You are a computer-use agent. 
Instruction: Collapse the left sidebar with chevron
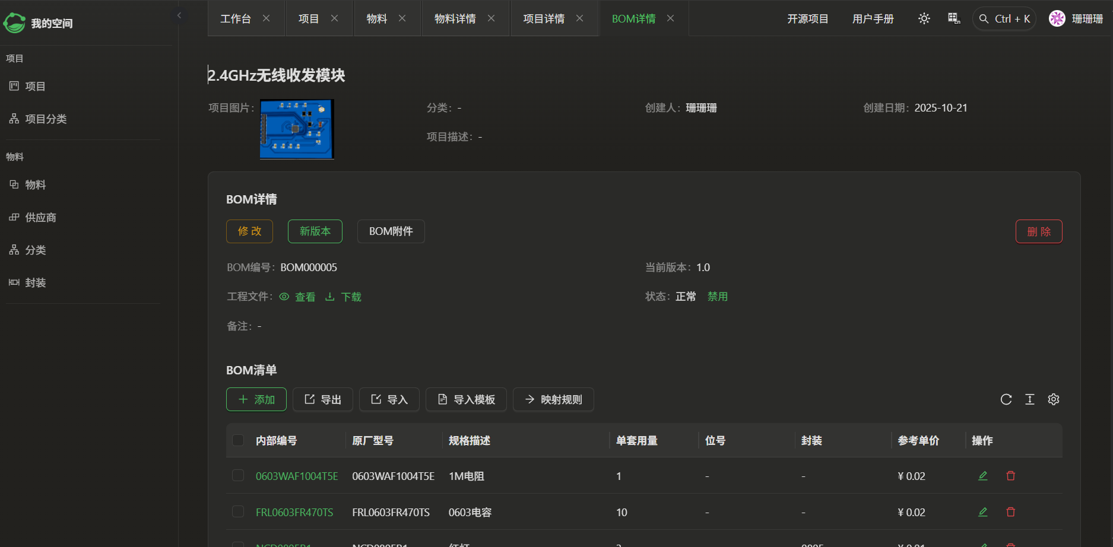click(179, 15)
